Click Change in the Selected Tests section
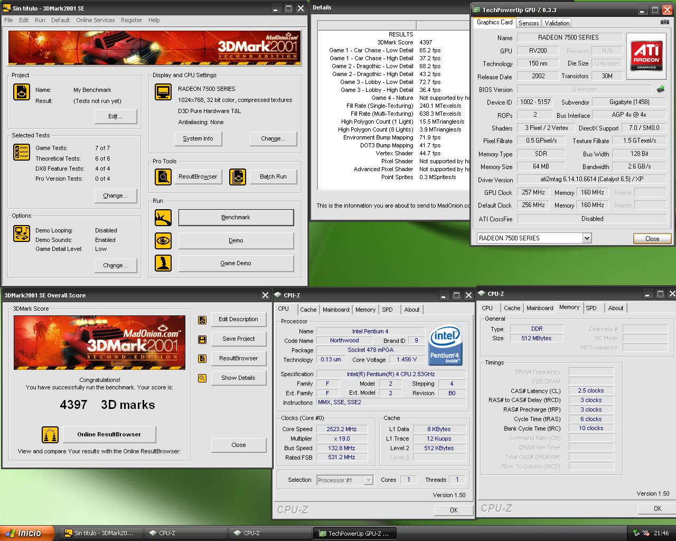This screenshot has width=676, height=541. coord(116,196)
